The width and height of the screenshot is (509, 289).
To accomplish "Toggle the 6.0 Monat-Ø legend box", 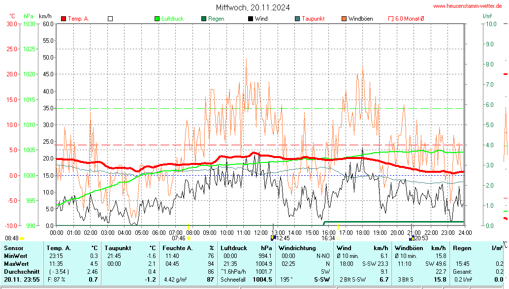I will click(391, 19).
